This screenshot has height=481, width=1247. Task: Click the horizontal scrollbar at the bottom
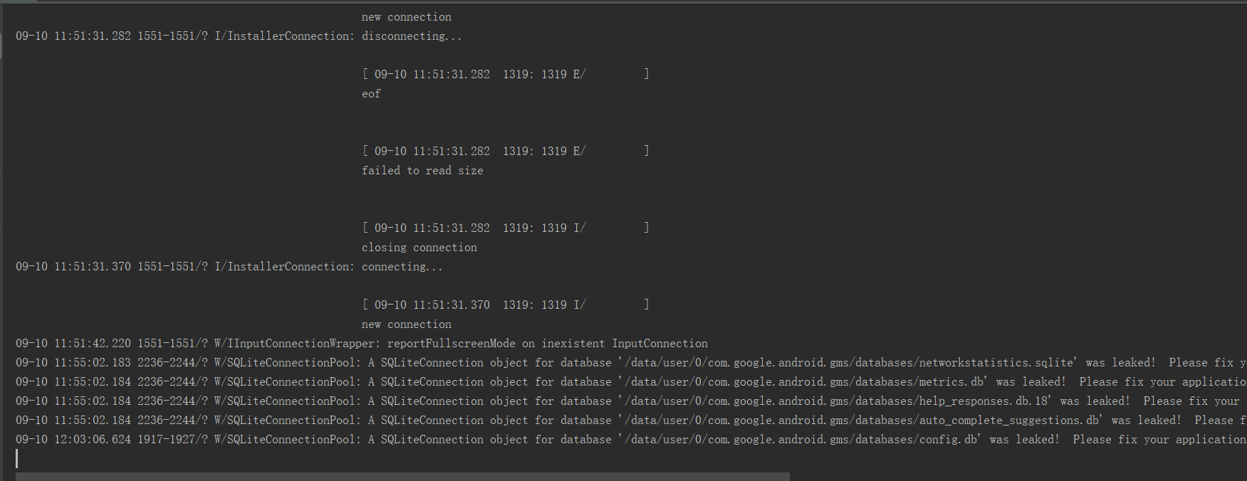tap(402, 476)
